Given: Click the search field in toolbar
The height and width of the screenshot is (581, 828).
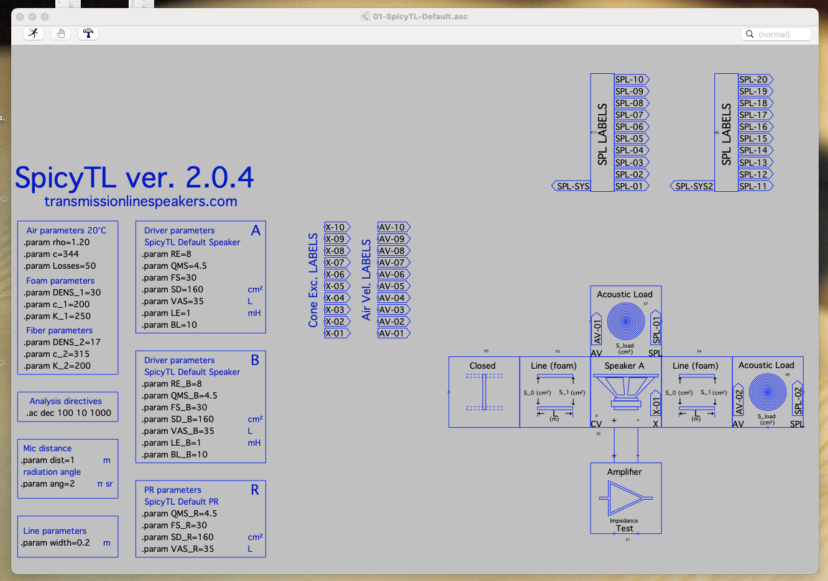Looking at the screenshot, I should tap(776, 34).
